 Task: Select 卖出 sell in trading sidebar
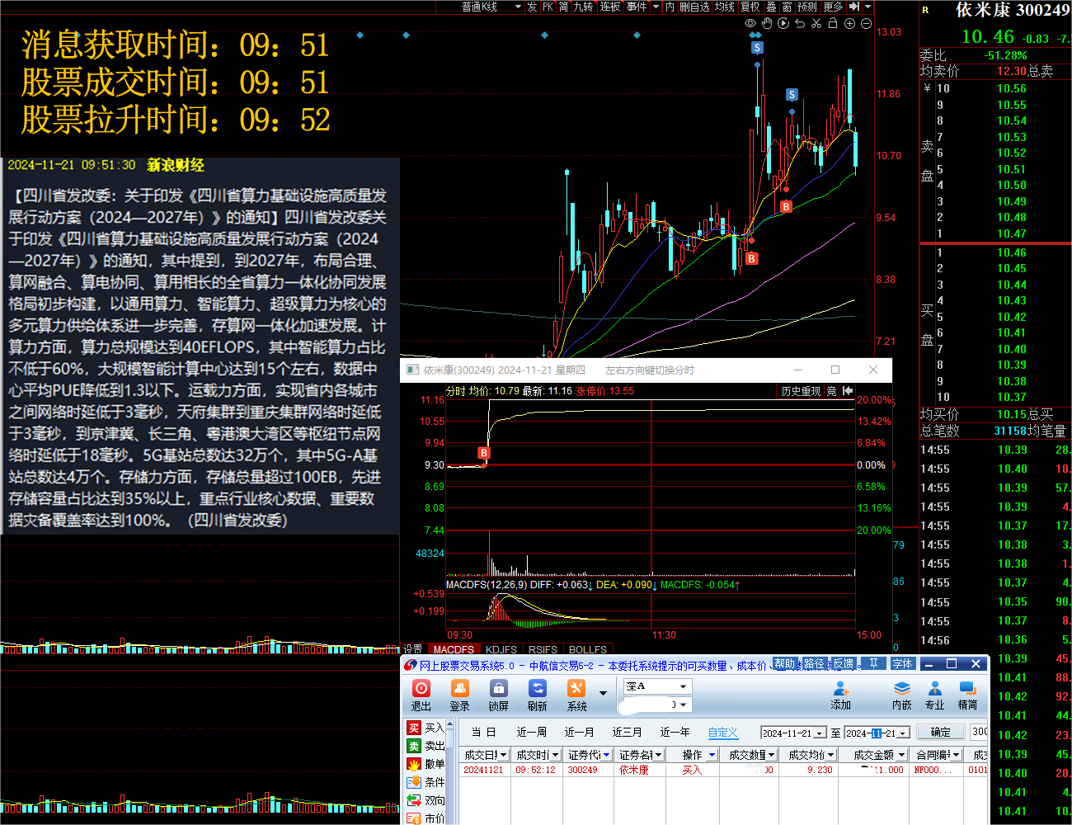426,746
